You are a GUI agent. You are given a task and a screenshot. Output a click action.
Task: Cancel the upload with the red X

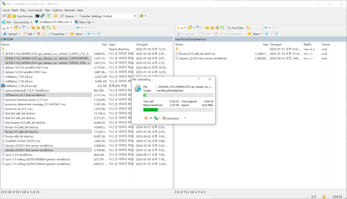tap(146, 118)
